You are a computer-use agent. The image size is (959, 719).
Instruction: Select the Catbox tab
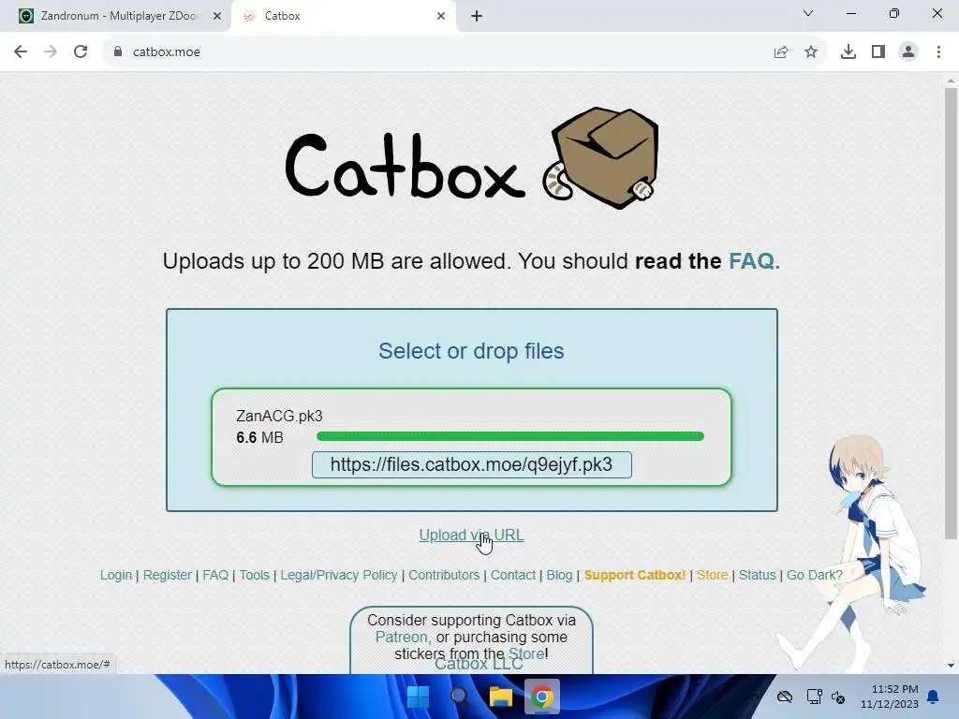point(343,16)
